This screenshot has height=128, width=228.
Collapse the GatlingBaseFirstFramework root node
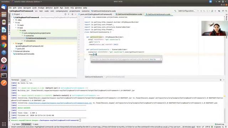point(12,17)
